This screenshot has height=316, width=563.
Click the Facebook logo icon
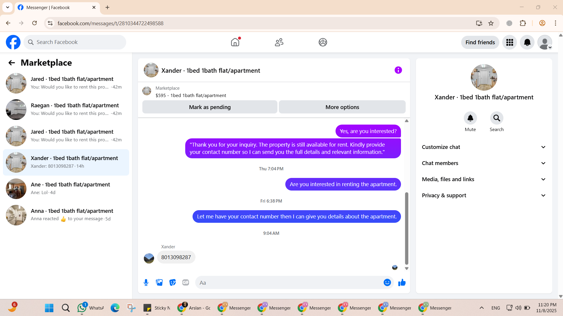(13, 42)
